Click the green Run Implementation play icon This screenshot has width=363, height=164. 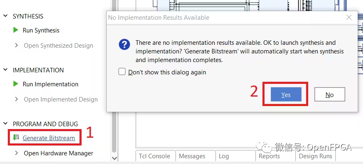[16, 84]
